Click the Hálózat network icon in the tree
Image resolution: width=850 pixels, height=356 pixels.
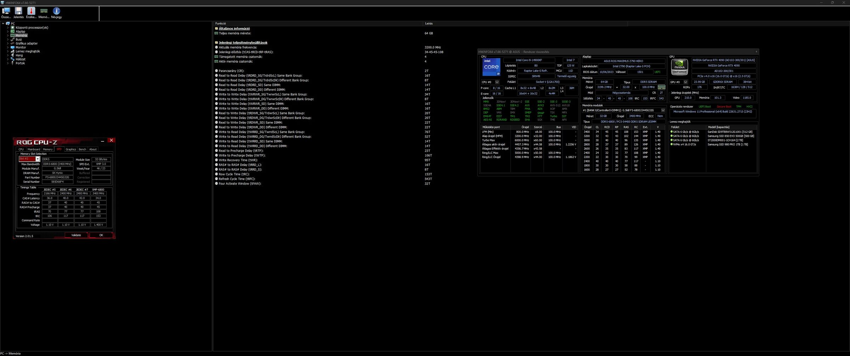12,59
